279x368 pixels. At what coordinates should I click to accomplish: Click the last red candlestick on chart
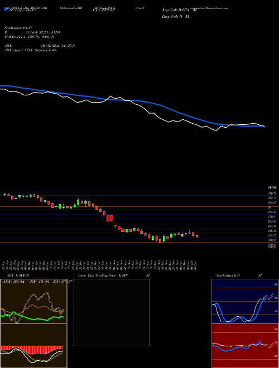[x=197, y=236]
